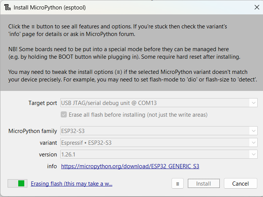
Task: Click the MicroPython family label
Action: pyautogui.click(x=33, y=131)
